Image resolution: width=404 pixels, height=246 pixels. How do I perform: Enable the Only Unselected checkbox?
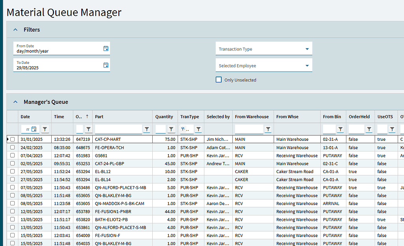pyautogui.click(x=219, y=80)
